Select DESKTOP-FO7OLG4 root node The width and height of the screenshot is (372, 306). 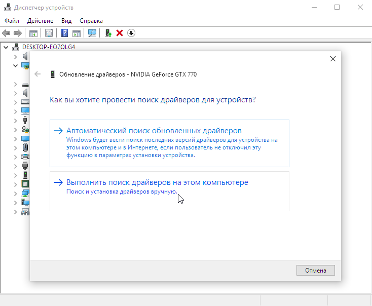[49, 47]
